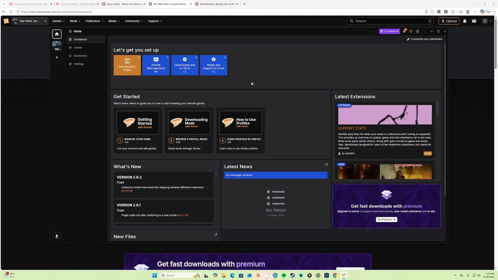498x280 pixels.
Task: Open the Vortex Home icon in the sidebar
Action: point(57,34)
